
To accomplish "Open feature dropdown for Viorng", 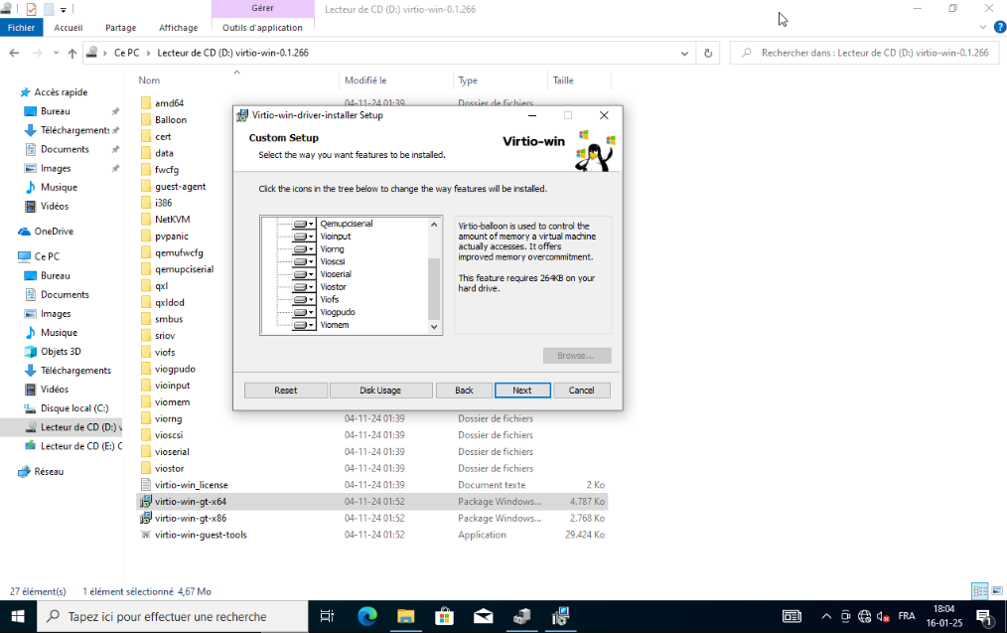I will (304, 249).
